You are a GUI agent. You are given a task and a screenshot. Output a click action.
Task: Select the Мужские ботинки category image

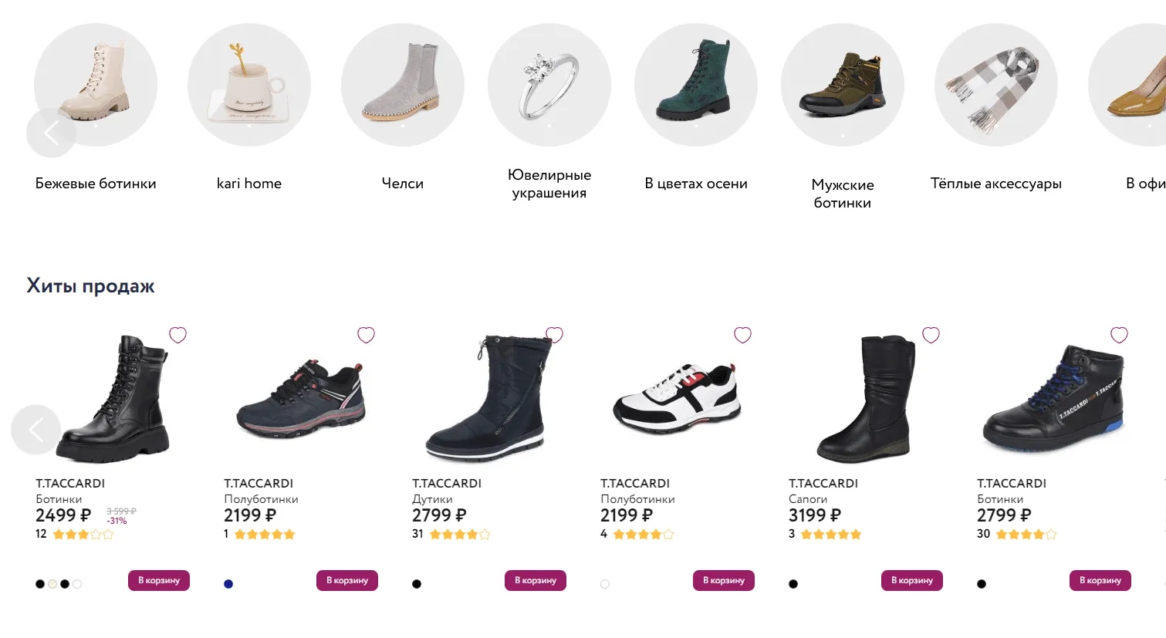[842, 85]
